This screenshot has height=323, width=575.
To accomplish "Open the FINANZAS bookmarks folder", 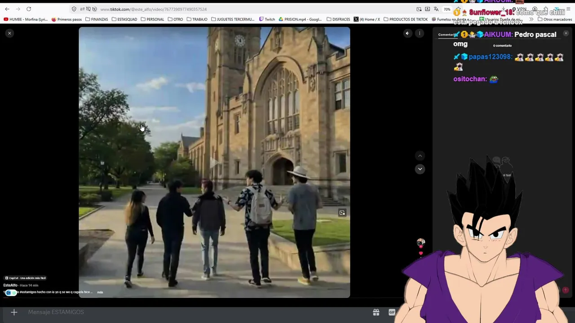I will pyautogui.click(x=97, y=19).
